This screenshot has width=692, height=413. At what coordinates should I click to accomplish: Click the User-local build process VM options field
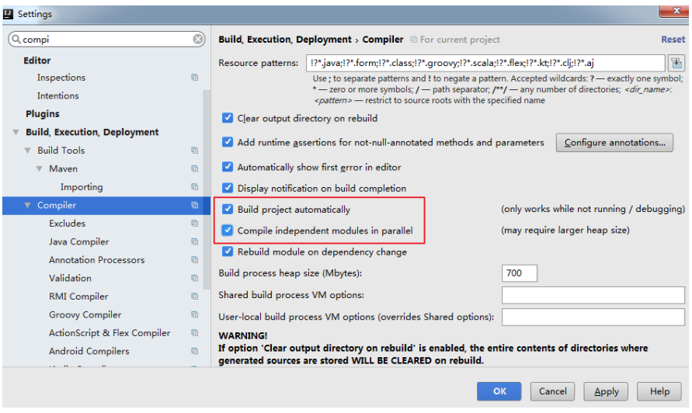593,317
